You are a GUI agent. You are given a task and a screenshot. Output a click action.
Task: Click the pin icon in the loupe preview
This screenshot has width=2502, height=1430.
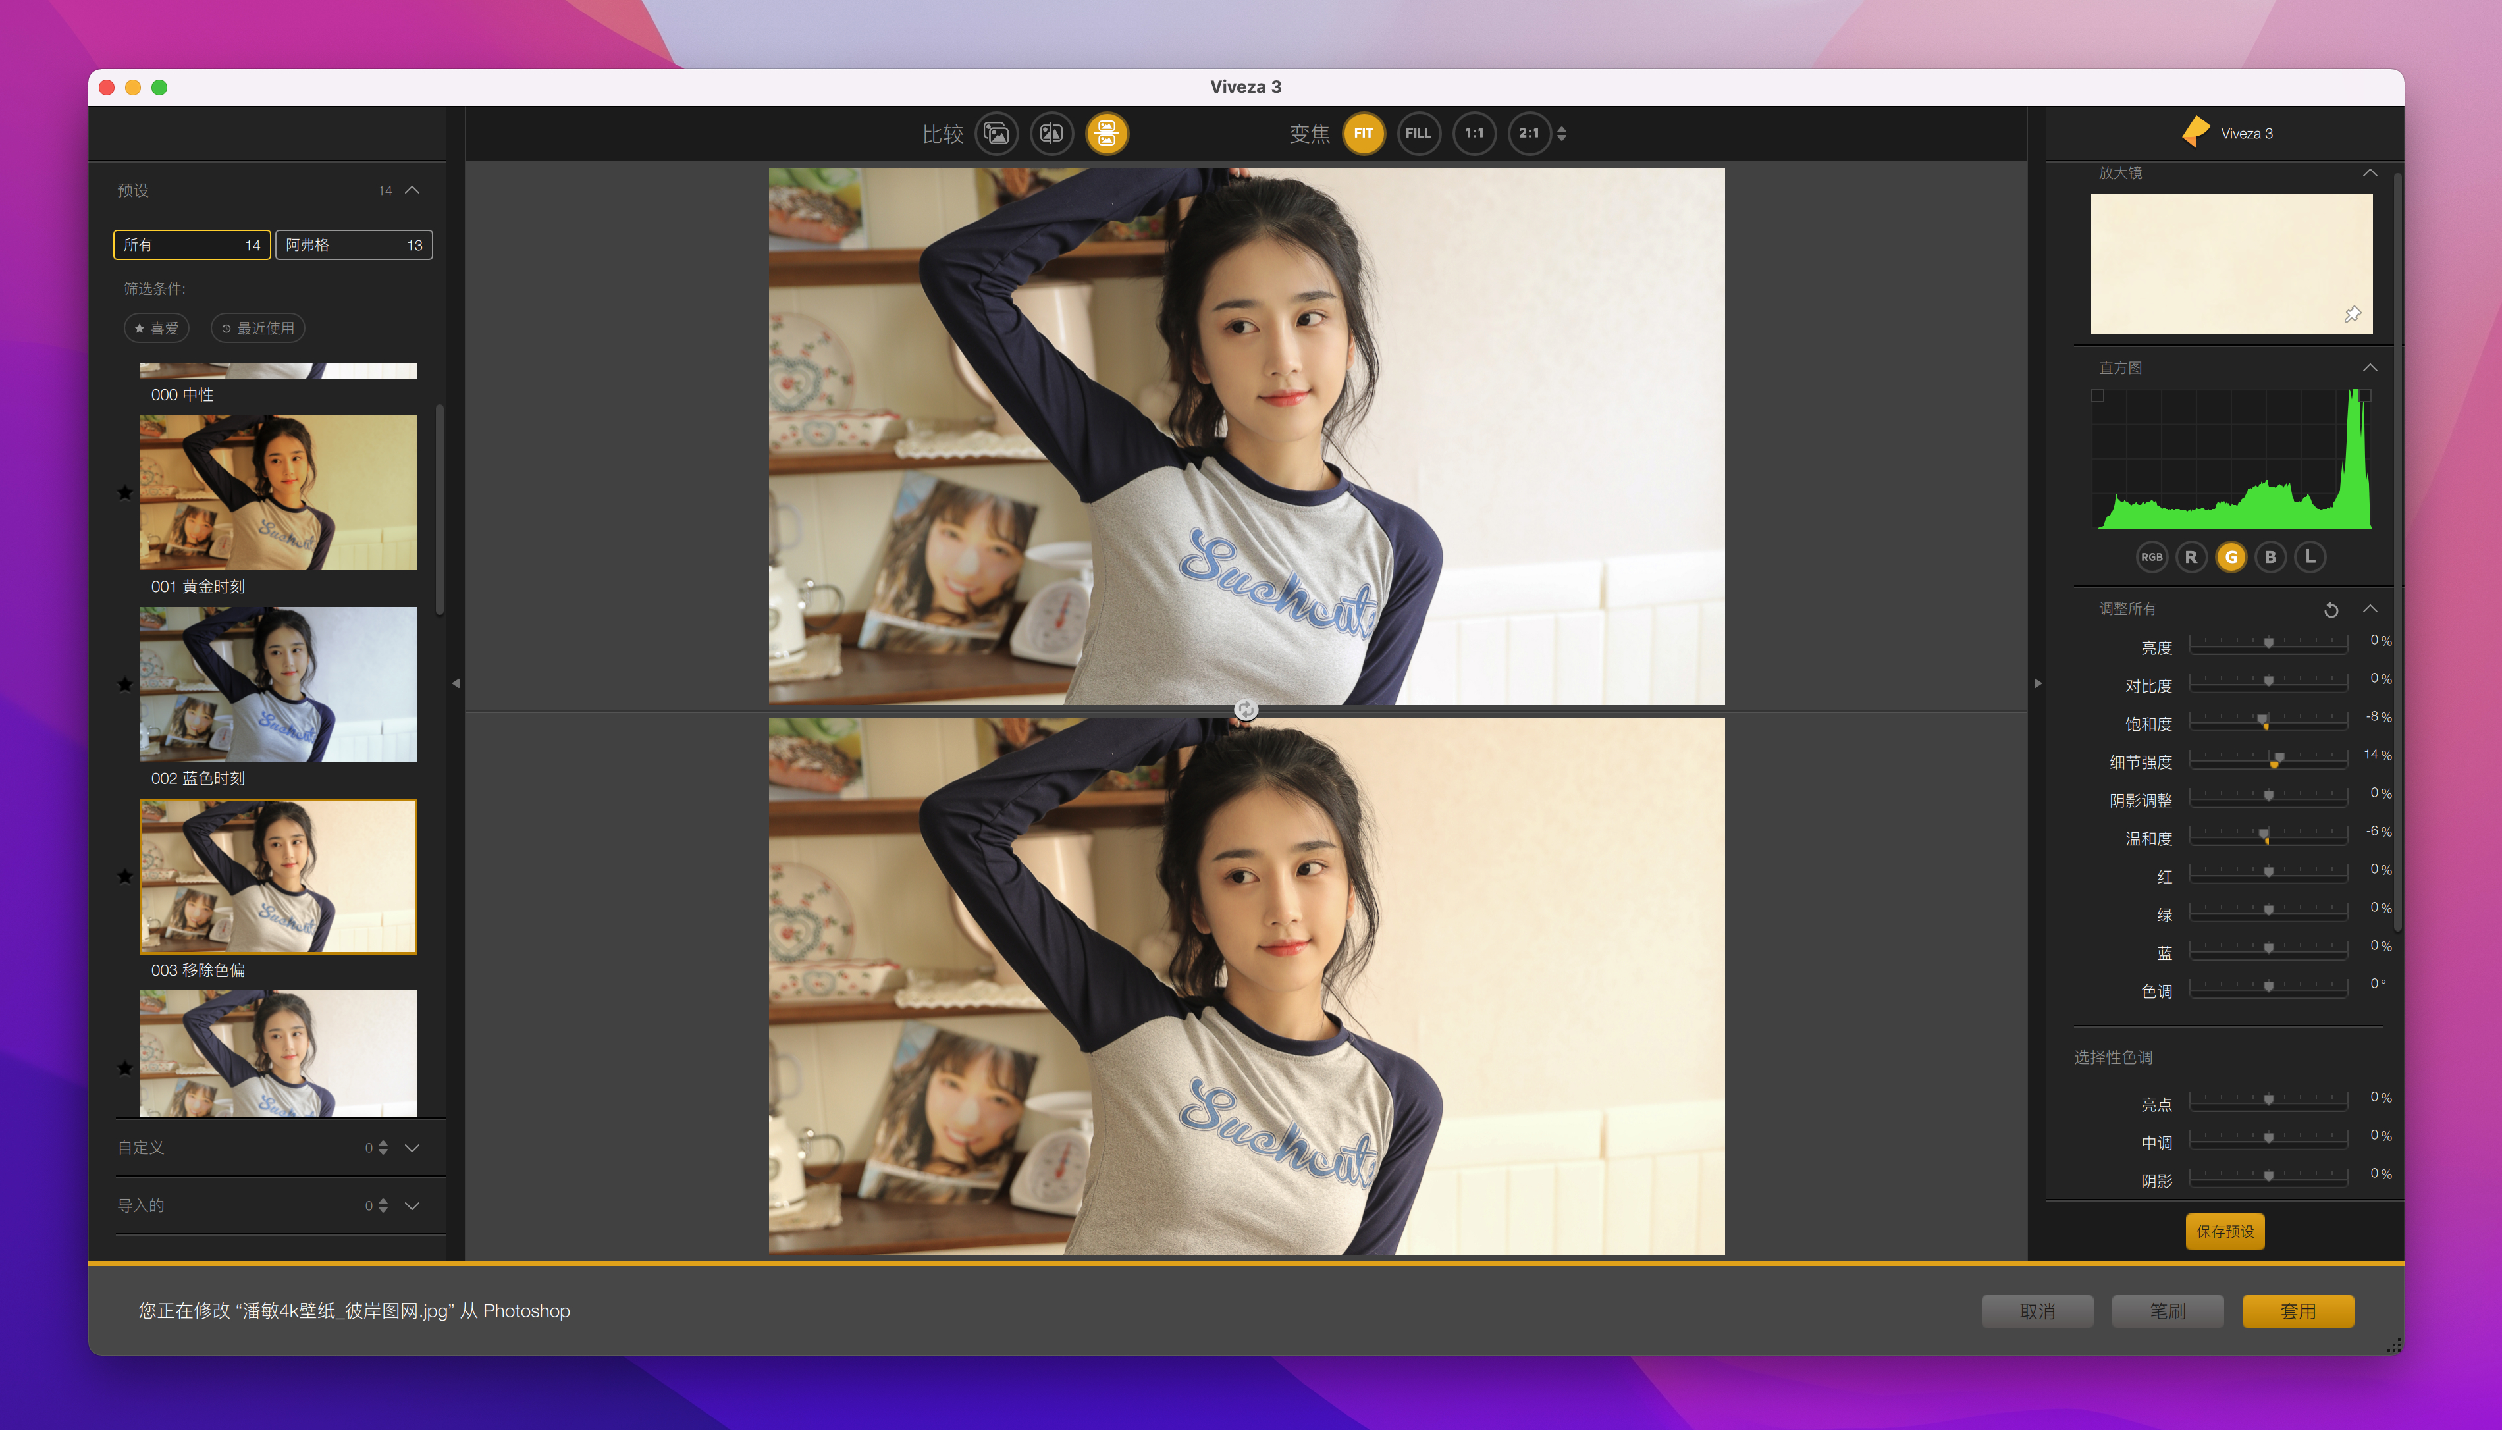click(2353, 315)
